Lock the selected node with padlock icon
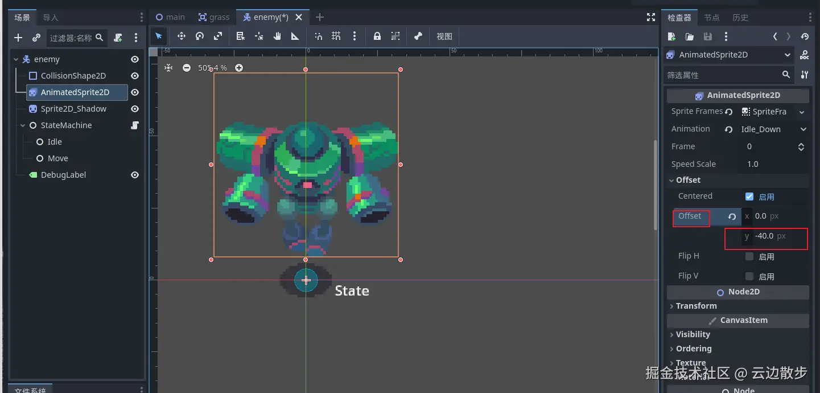The height and width of the screenshot is (393, 820). point(377,36)
